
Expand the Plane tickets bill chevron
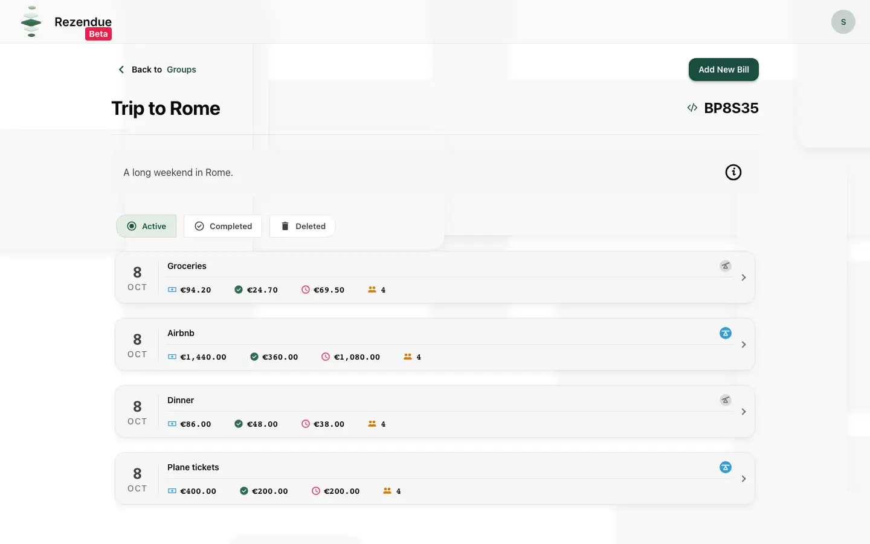point(744,479)
